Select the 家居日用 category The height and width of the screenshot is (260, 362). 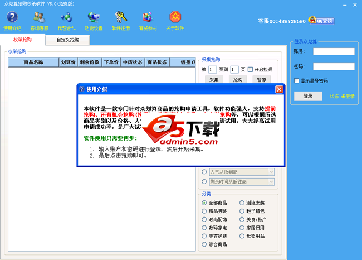point(242,228)
